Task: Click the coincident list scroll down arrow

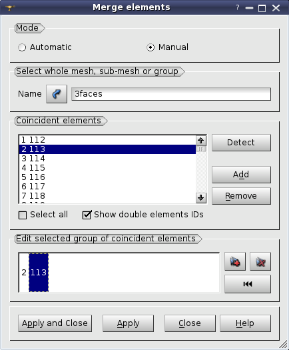Action: (x=200, y=197)
